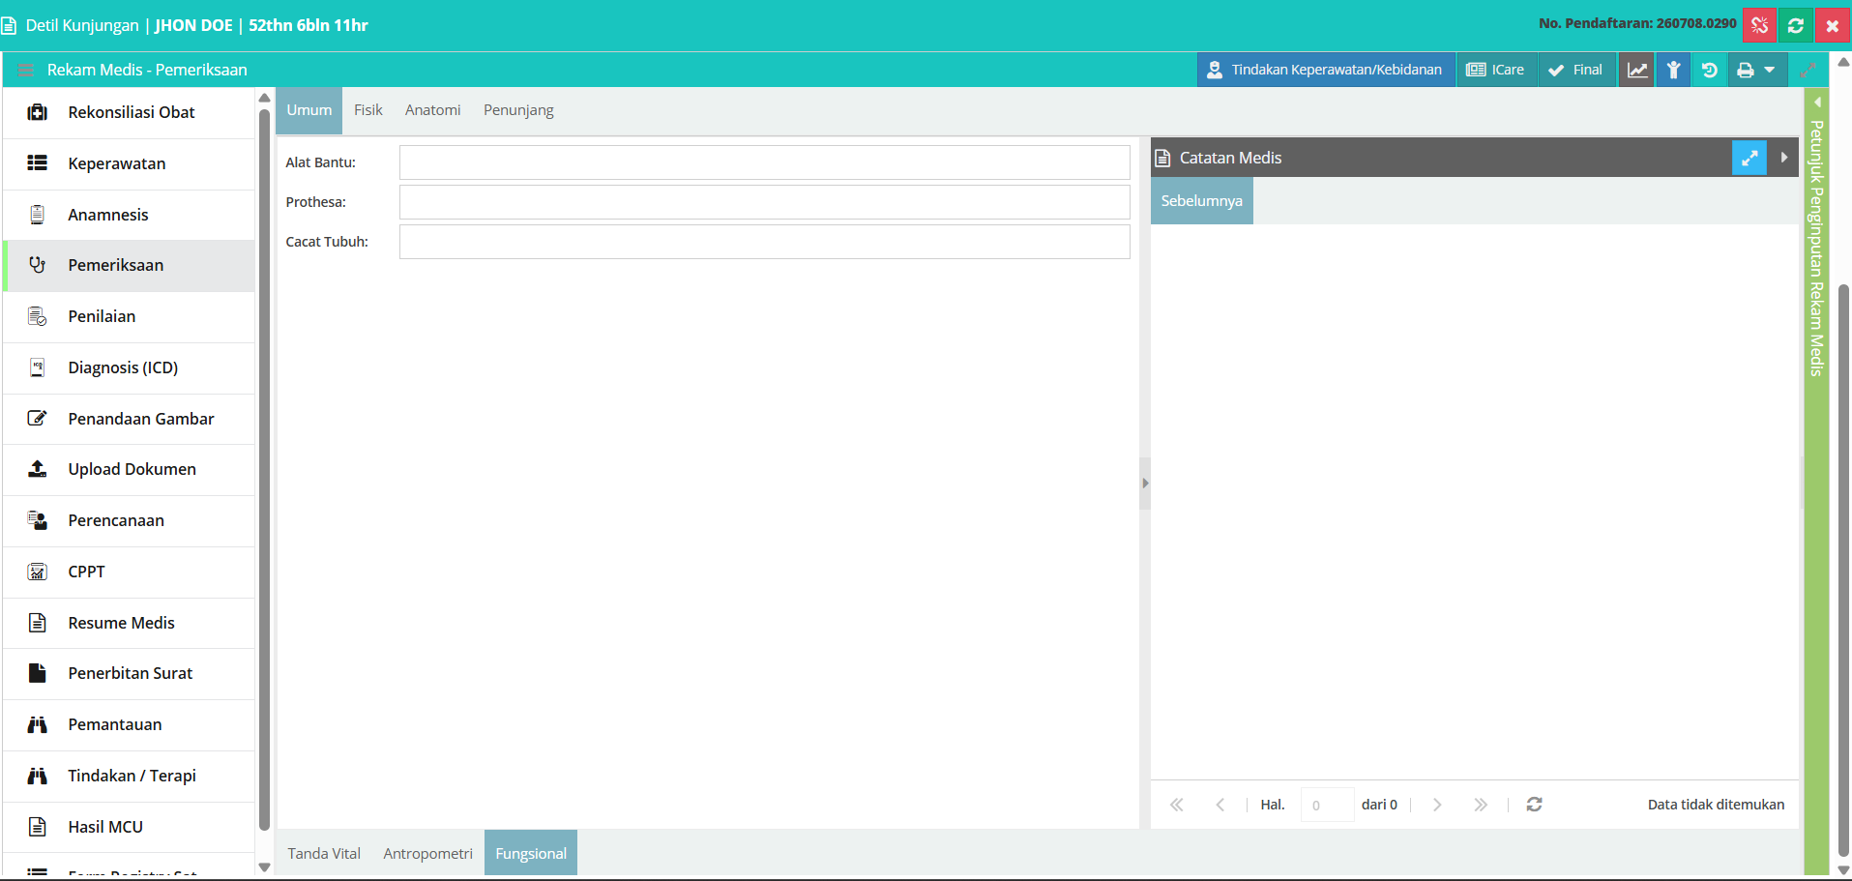Viewport: 1852px width, 881px height.
Task: Click the green refresh icon in header
Action: pos(1796,25)
